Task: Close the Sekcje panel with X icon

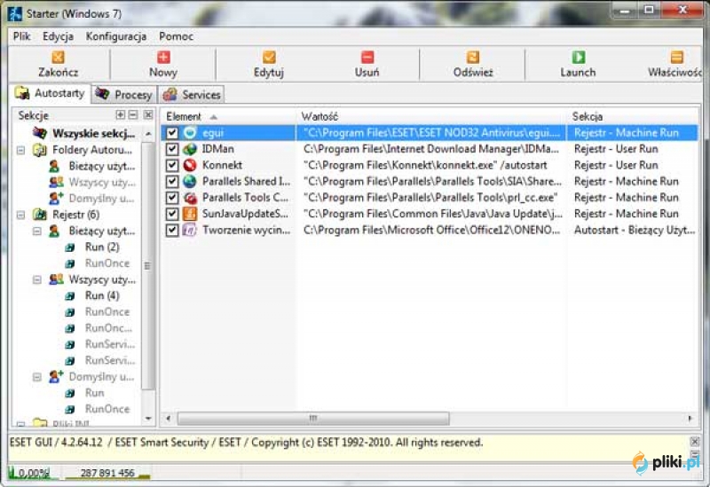Action: pyautogui.click(x=148, y=115)
